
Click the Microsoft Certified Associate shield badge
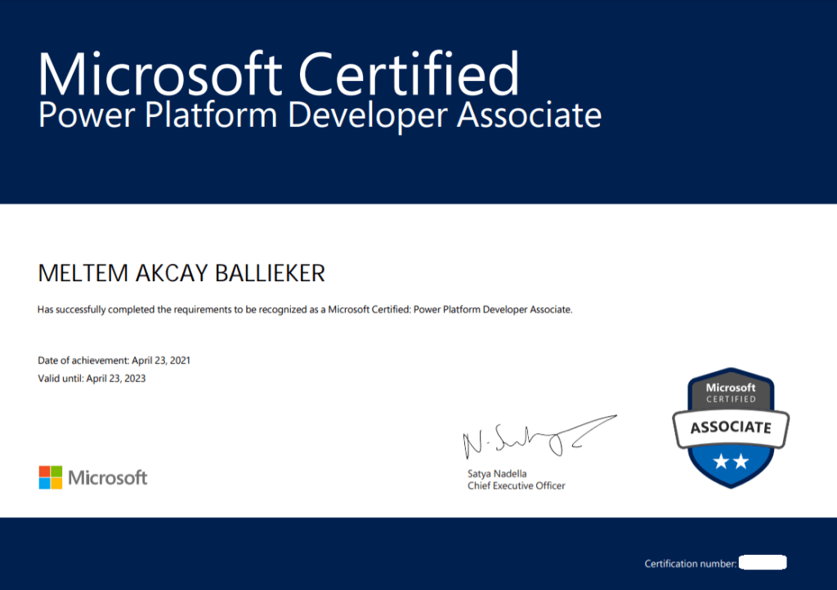click(x=731, y=428)
